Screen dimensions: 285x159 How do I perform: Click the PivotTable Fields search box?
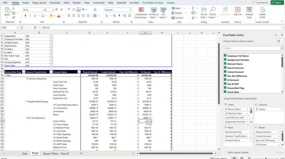click(252, 48)
